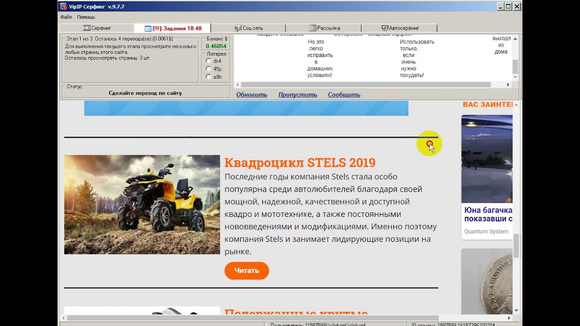Click the Автосерфинг tab icon
580x326 pixels.
tap(385, 28)
